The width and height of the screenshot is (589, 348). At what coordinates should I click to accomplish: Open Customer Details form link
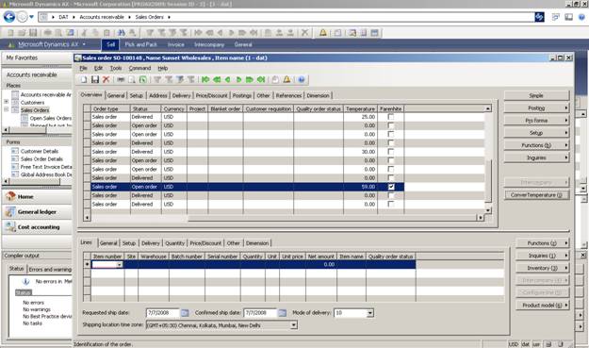(39, 151)
